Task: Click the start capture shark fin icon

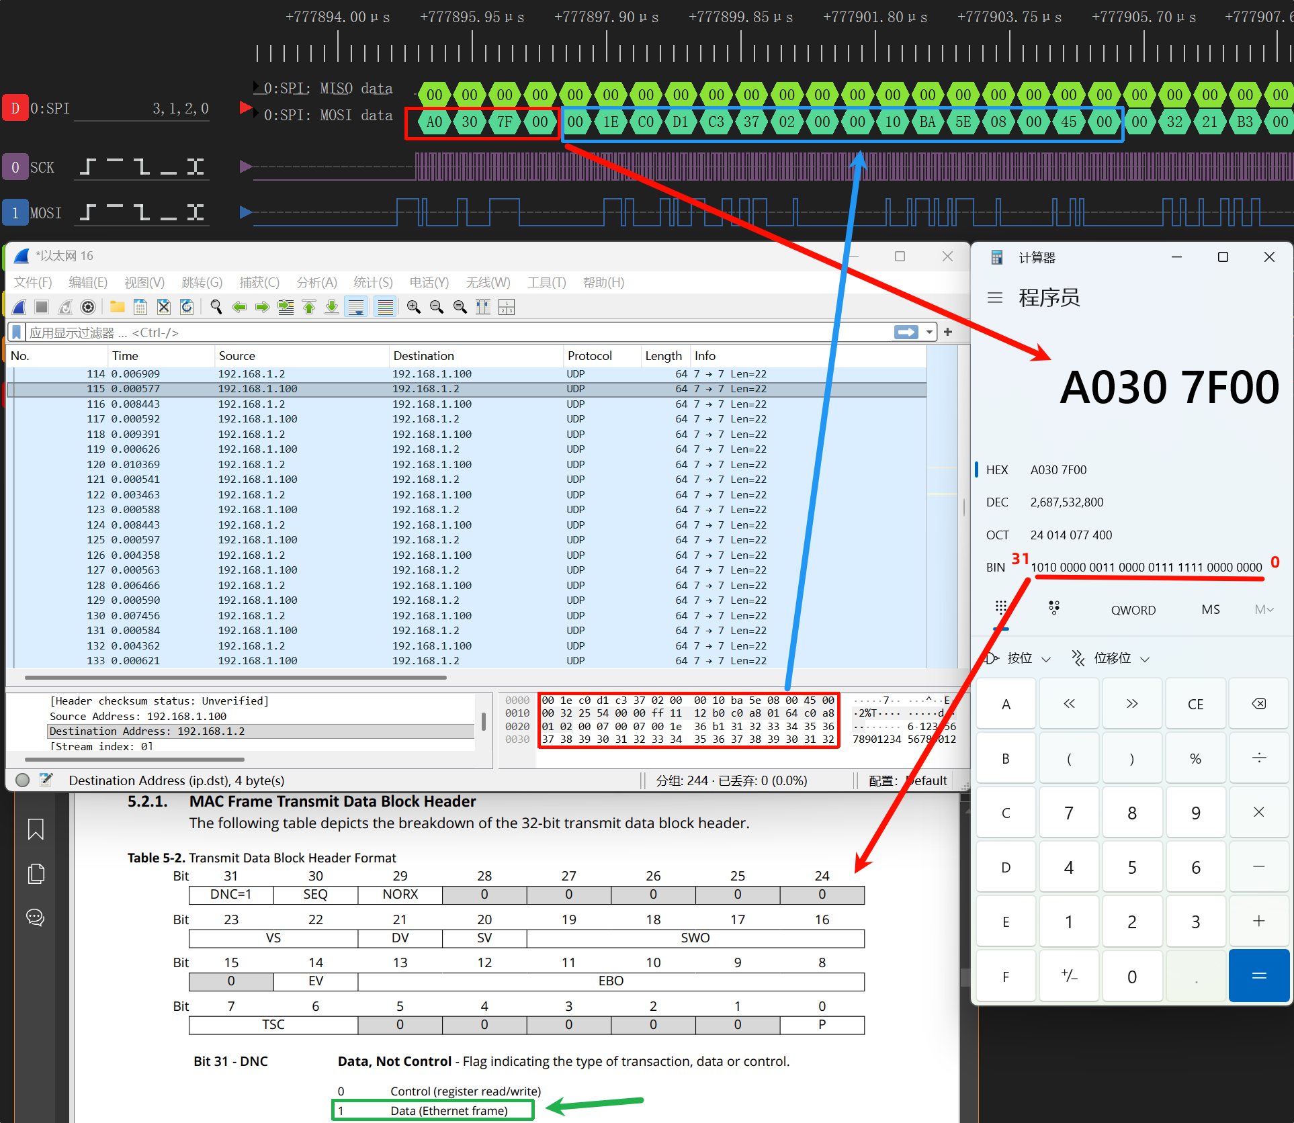Action: point(19,307)
